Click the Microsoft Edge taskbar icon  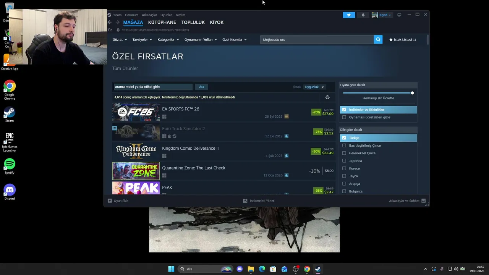click(x=262, y=269)
